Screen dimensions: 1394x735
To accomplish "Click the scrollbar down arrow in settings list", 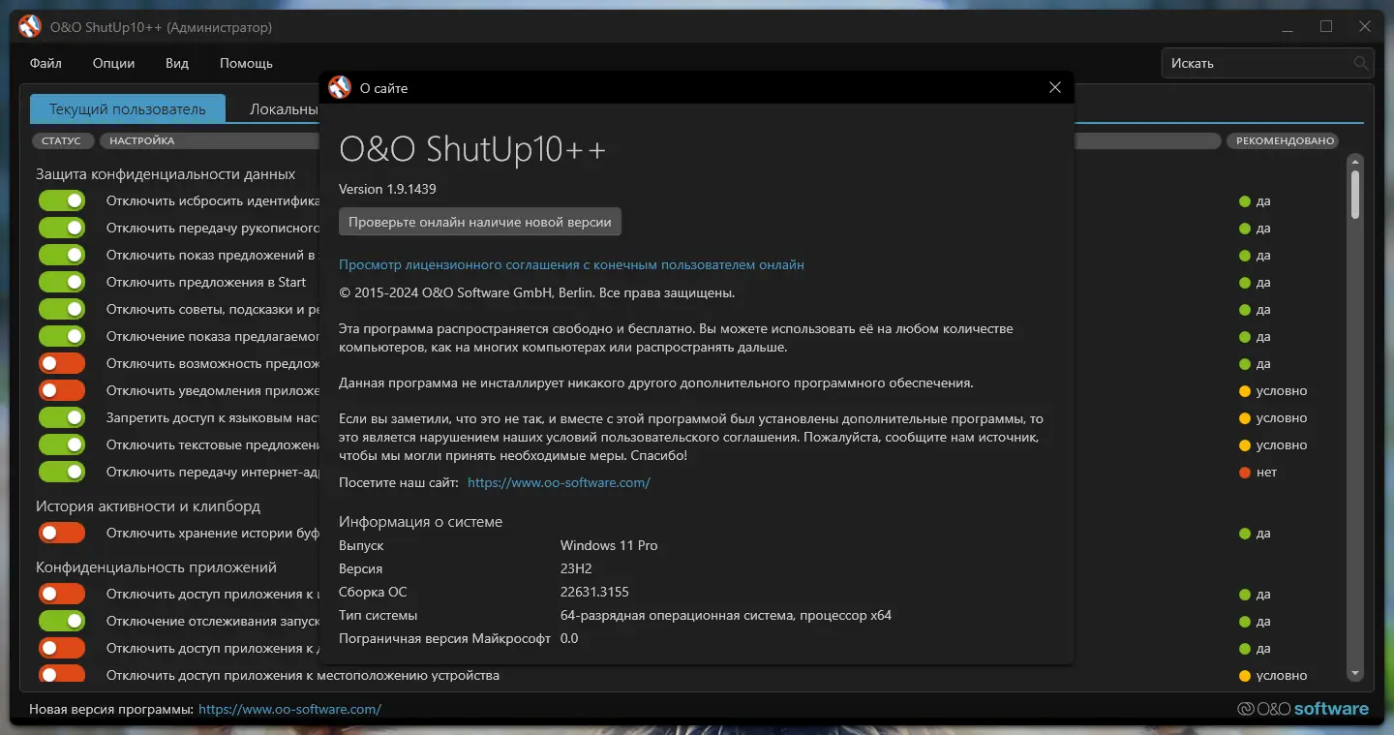I will [x=1355, y=673].
